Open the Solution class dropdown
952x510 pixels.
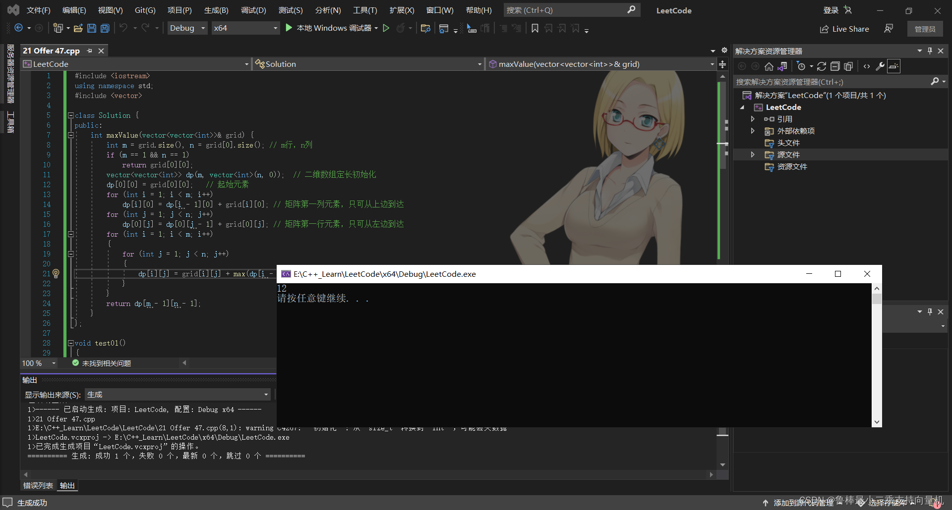pos(368,64)
